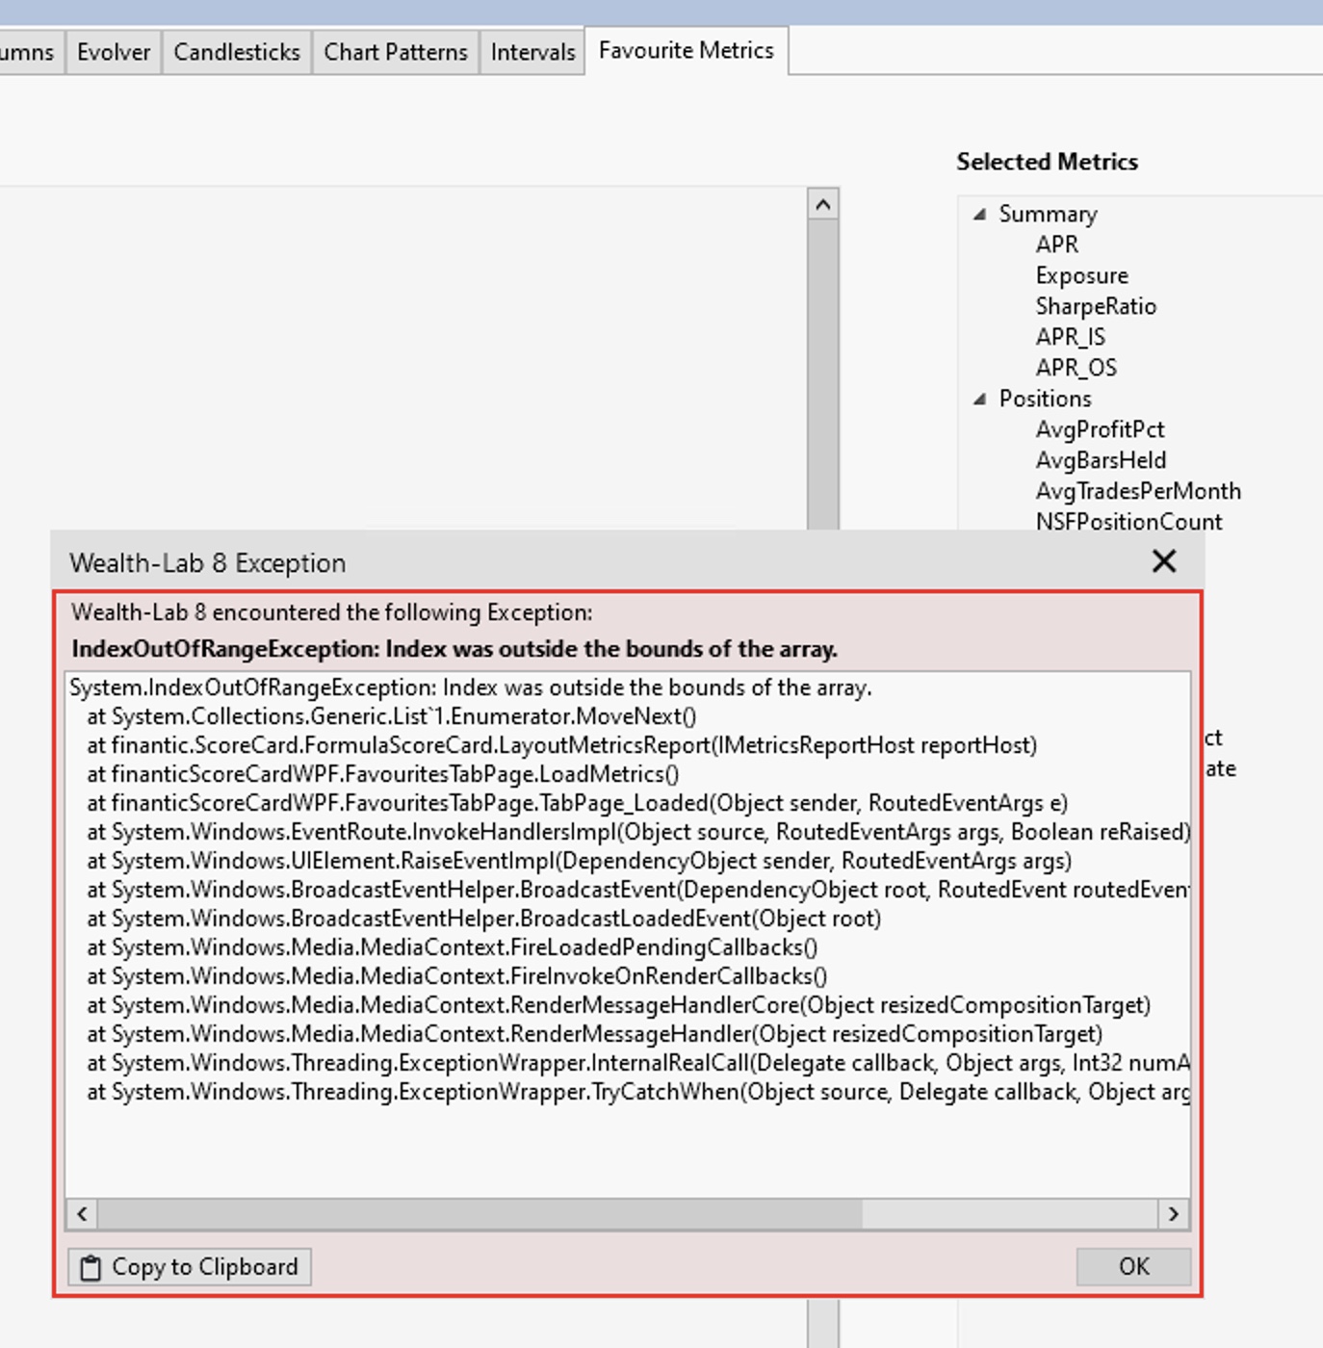Click the BroadcastLoadedEvent stack trace line
The image size is (1323, 1348).
(483, 919)
